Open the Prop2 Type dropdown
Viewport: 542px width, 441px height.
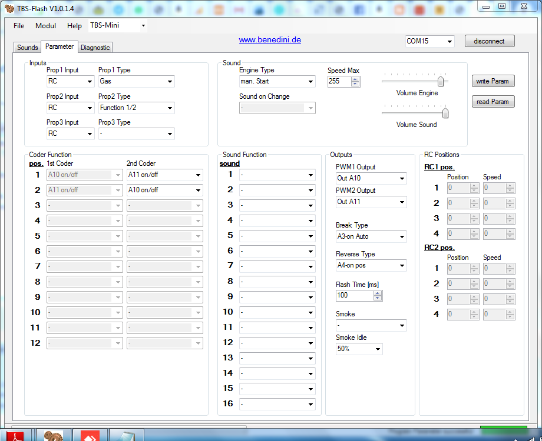(170, 108)
